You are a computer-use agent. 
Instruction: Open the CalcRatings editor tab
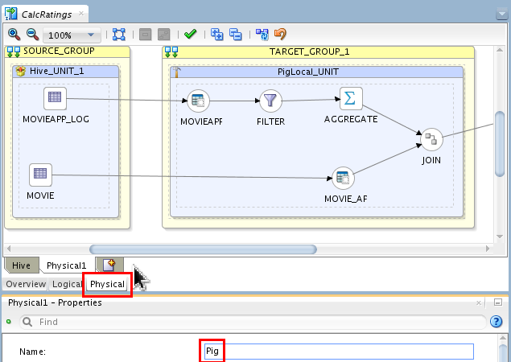(47, 14)
